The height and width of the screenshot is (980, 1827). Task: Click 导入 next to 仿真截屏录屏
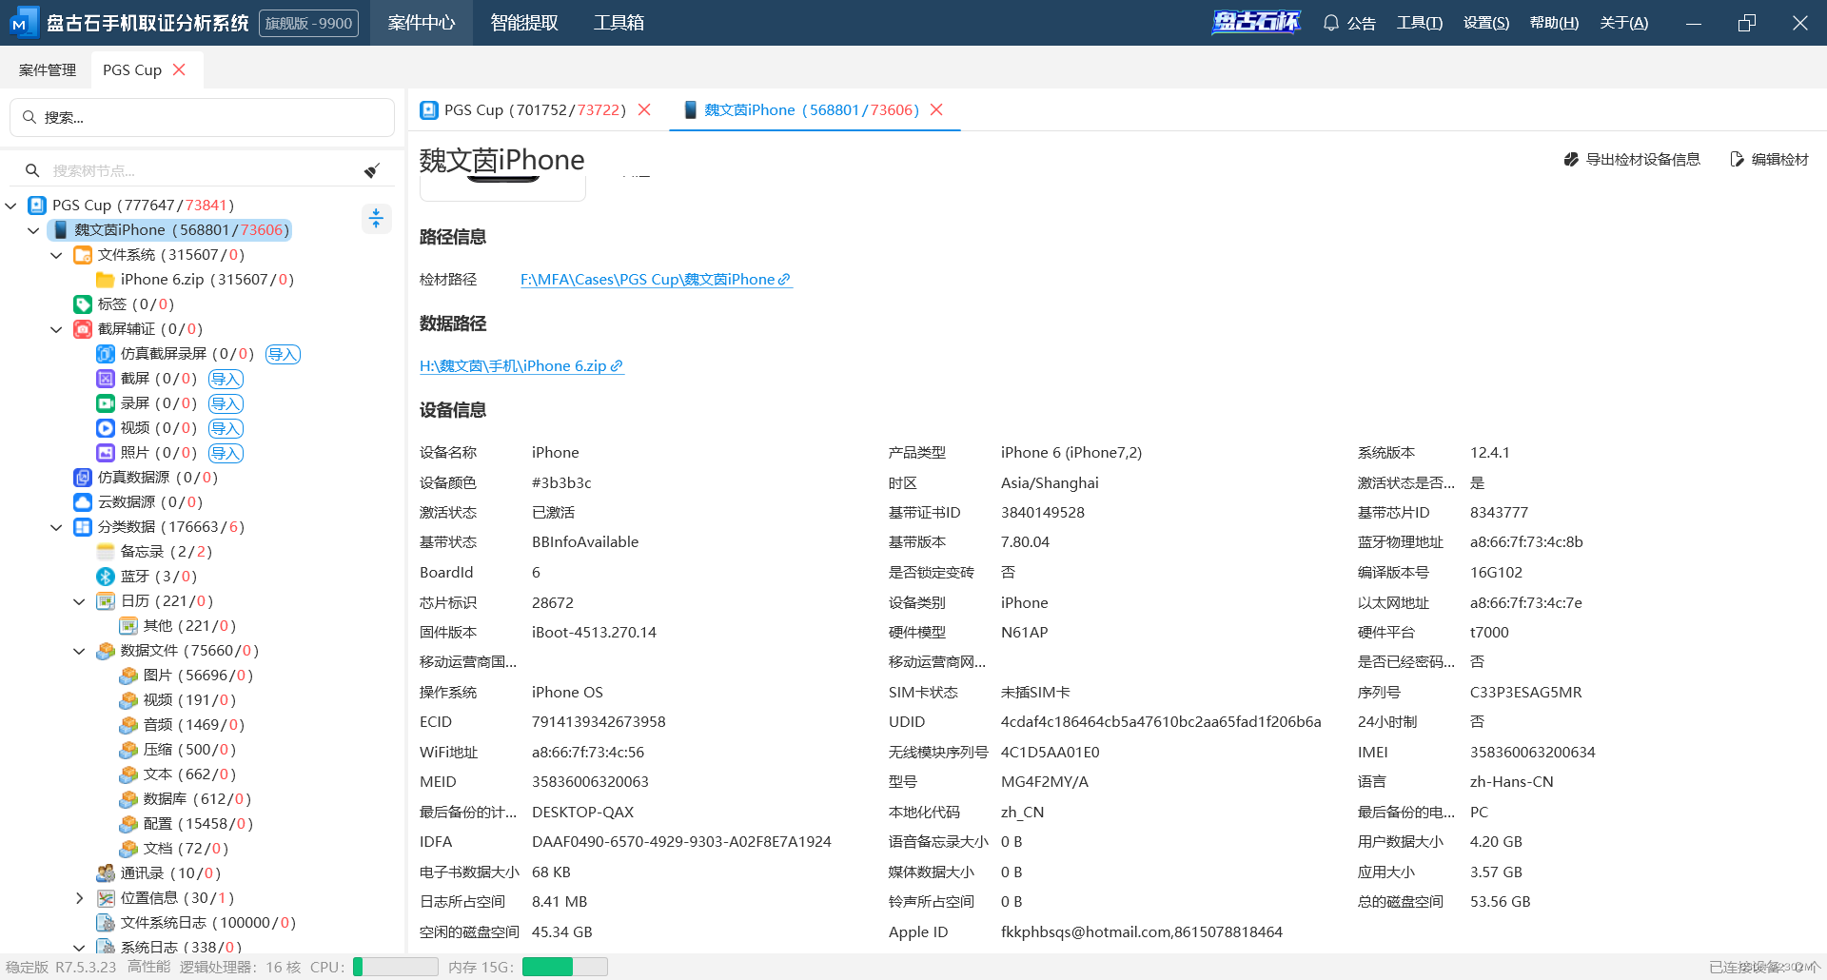coord(283,354)
